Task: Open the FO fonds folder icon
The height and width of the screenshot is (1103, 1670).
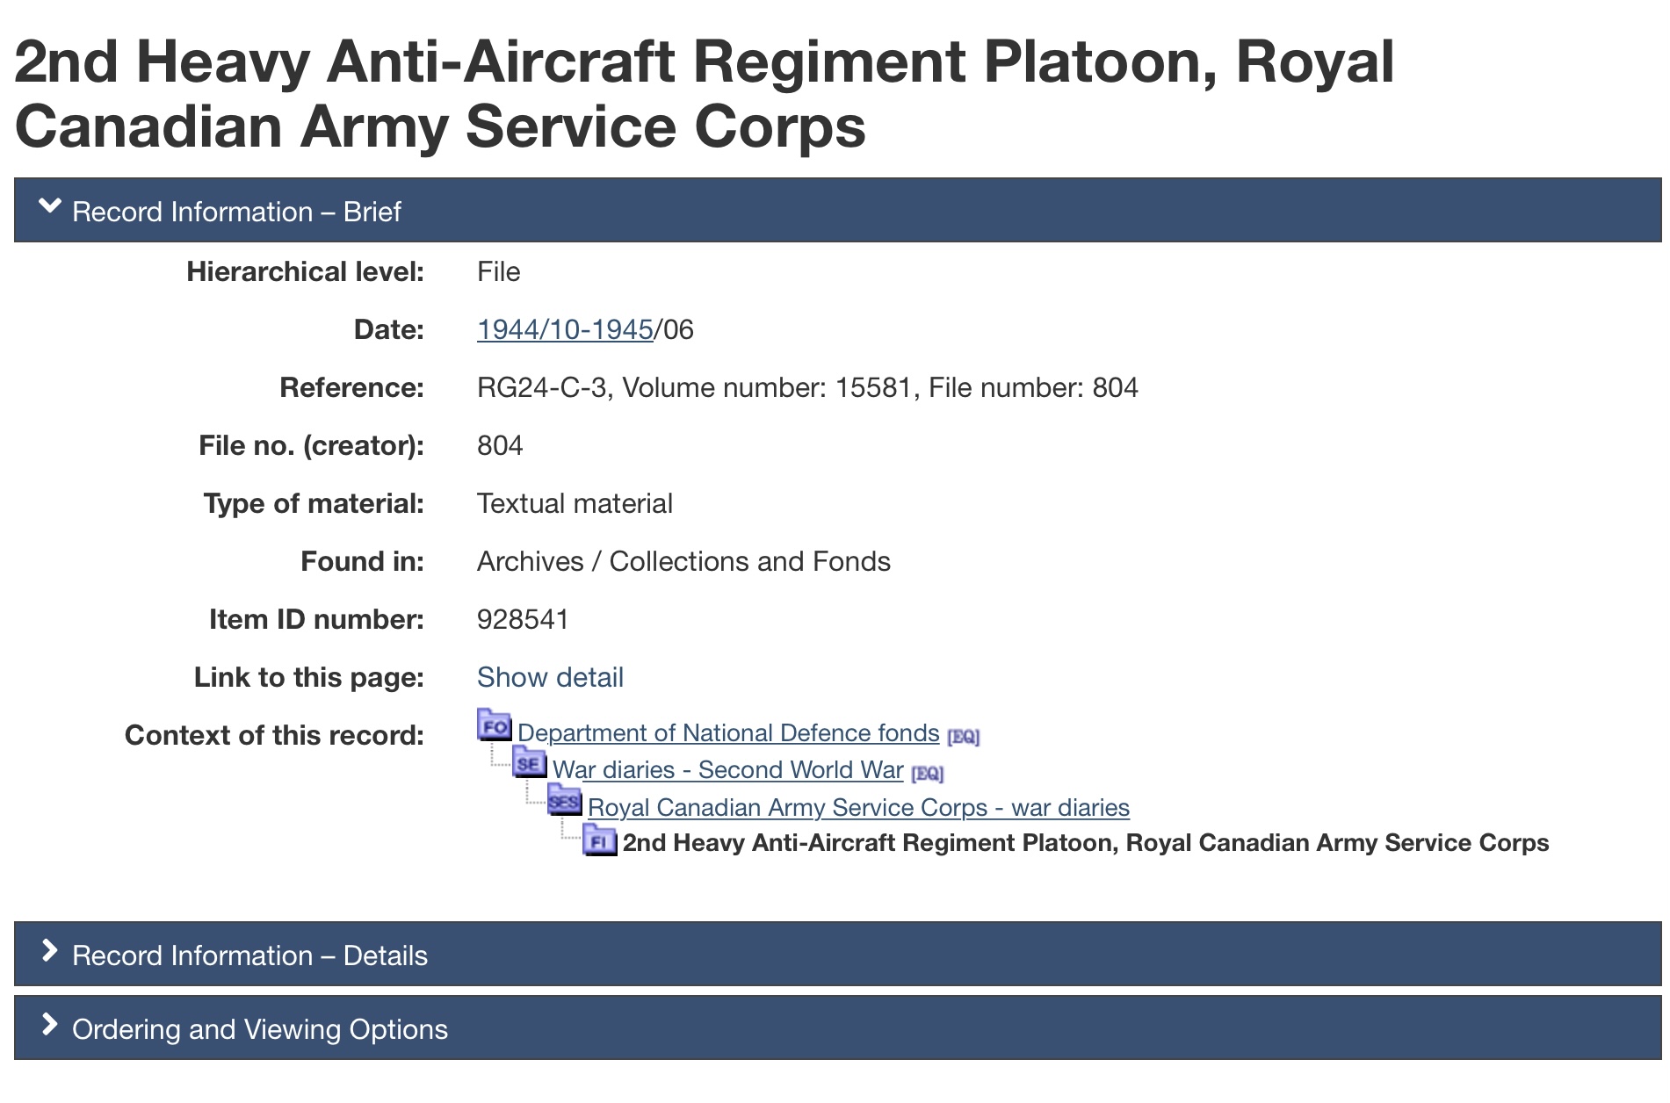Action: pyautogui.click(x=494, y=725)
